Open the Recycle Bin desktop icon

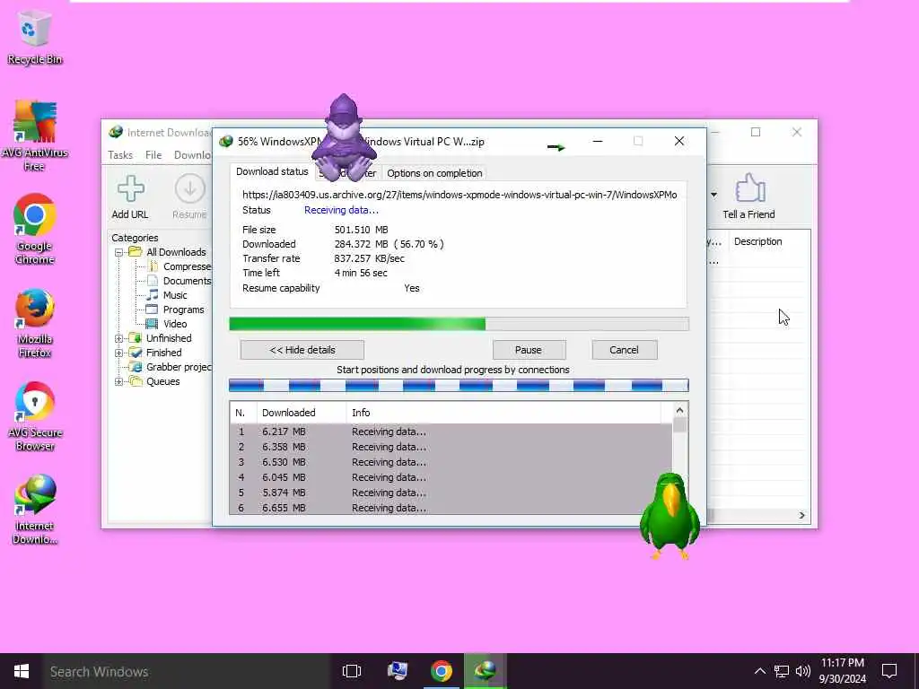(x=34, y=36)
